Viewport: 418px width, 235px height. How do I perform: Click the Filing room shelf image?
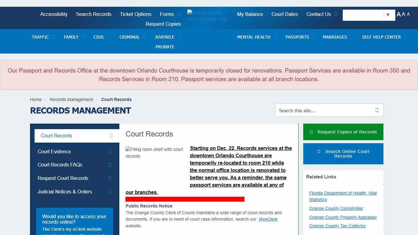tap(155, 153)
